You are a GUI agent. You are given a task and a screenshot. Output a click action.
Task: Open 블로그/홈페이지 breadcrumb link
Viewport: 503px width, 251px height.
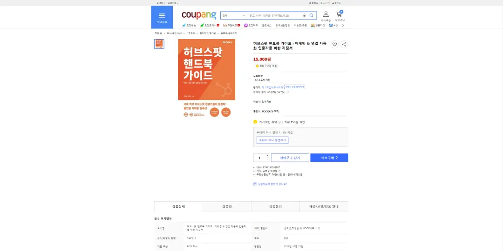pyautogui.click(x=228, y=33)
